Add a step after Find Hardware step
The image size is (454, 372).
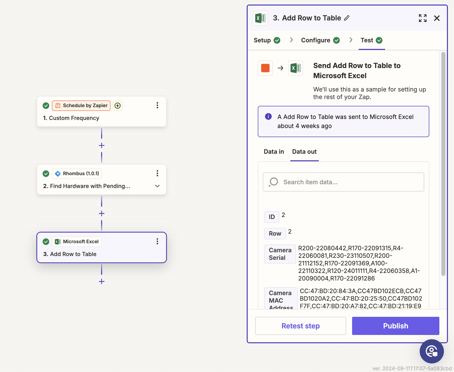click(x=102, y=213)
